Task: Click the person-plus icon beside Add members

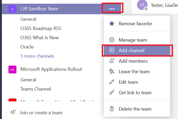Action: (x=112, y=61)
